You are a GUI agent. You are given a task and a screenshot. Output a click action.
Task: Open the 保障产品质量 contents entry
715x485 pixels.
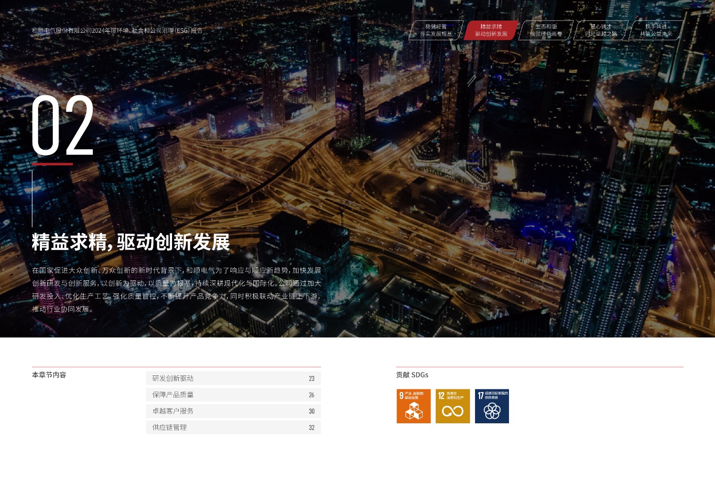(x=173, y=395)
